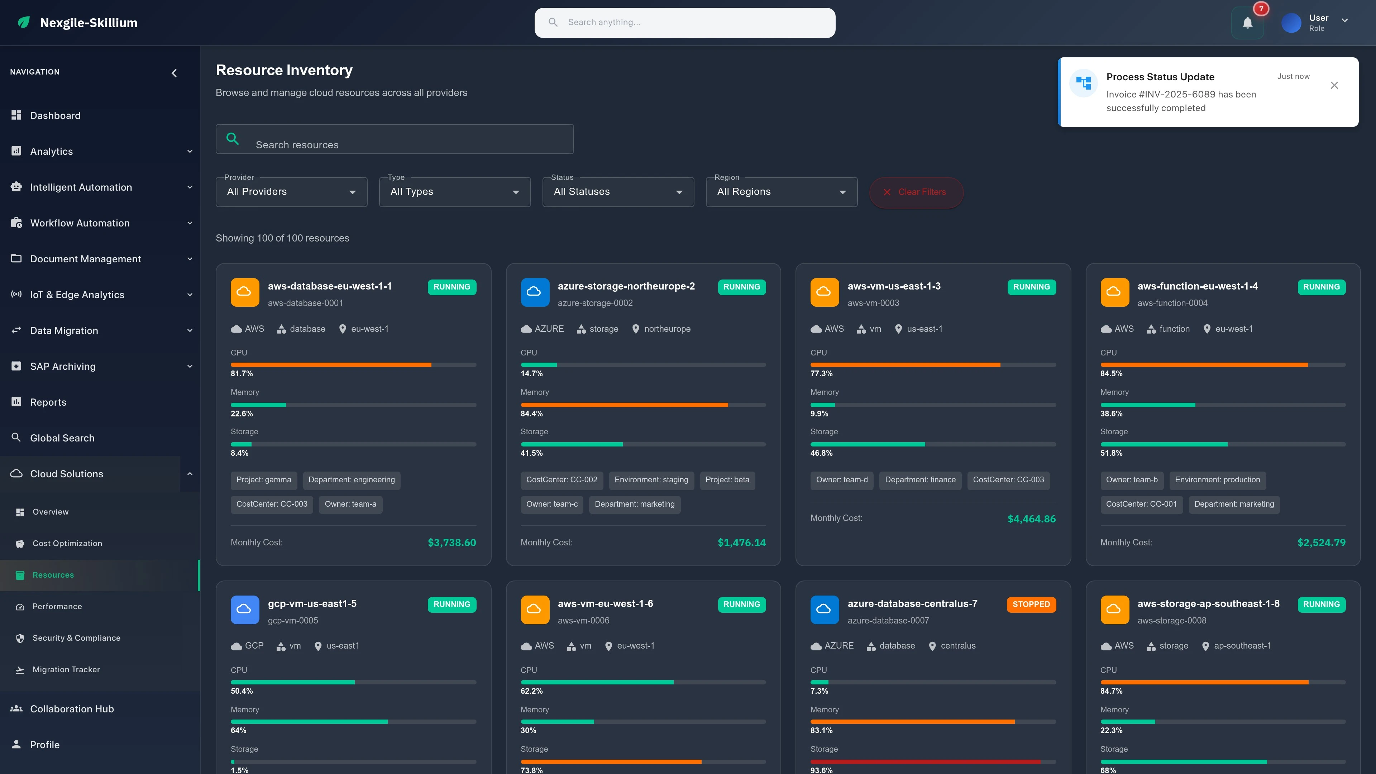Open the Migration Tracker item
This screenshot has width=1376, height=774.
[x=65, y=669]
